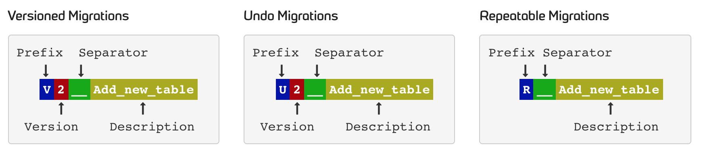701x153 pixels.
Task: Click the down arrow under Prefix in Versioned panel
Action: [x=46, y=71]
